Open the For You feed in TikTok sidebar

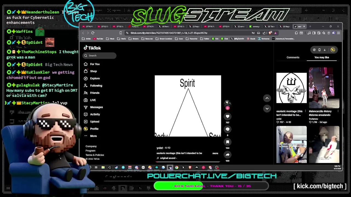pyautogui.click(x=92, y=64)
